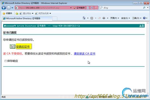This screenshot has height=100, width=150.
Task: Select the Microsoft Active Directory 证书服务 tab
Action: click(27, 18)
